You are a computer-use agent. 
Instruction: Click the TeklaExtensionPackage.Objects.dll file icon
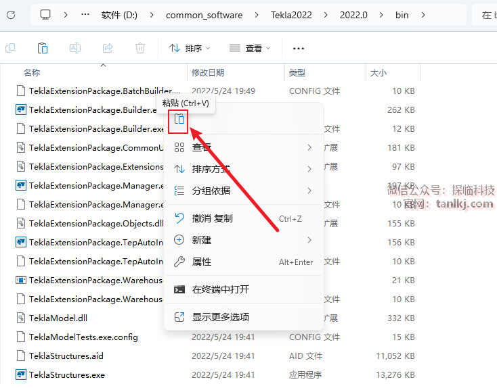21,223
